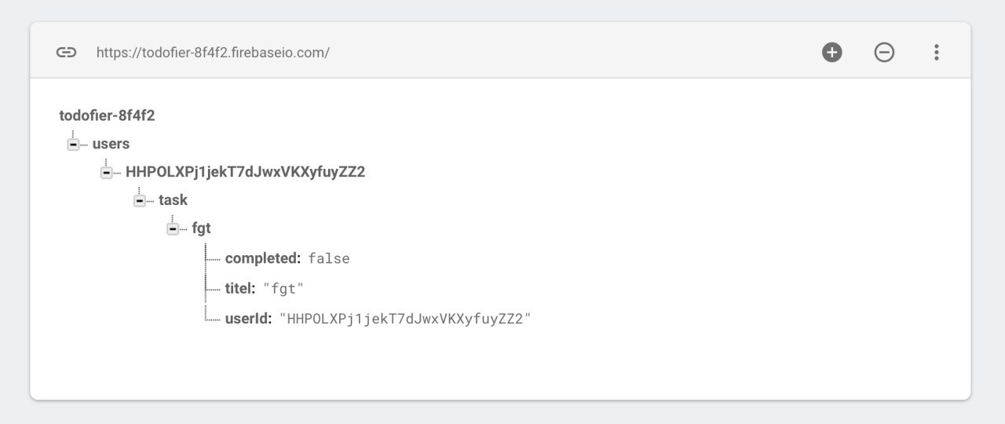Select the todofier-8f4f2 root node
Viewport: 1005px width, 424px height.
click(x=107, y=115)
